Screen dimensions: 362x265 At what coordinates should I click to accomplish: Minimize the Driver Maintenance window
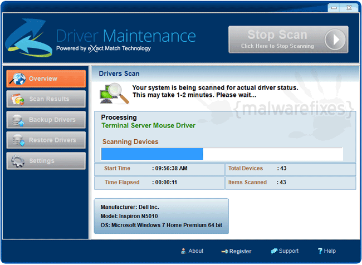click(334, 8)
